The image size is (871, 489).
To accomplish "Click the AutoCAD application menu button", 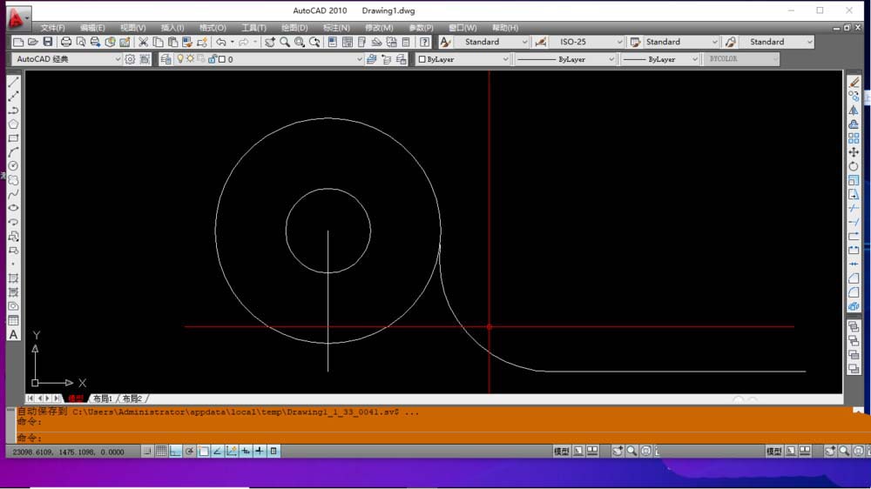I will coord(17,18).
